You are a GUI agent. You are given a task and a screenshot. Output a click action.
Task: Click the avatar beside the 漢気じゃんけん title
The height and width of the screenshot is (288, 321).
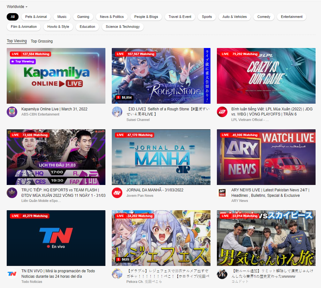tap(222, 274)
